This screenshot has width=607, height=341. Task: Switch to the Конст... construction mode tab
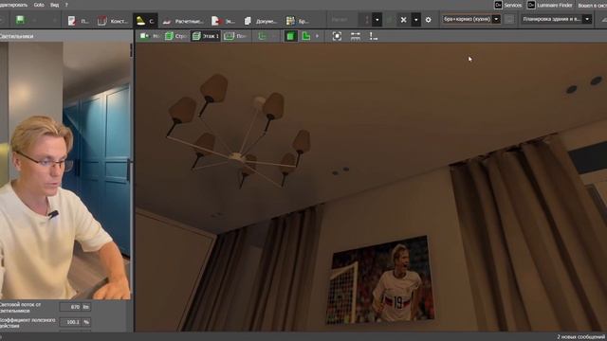coord(113,21)
